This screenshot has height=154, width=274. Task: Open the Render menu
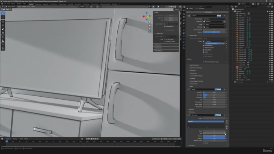13,4
